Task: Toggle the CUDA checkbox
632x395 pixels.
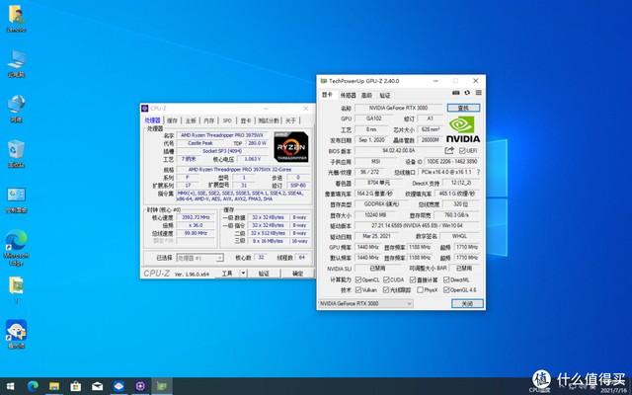Action: 386,279
